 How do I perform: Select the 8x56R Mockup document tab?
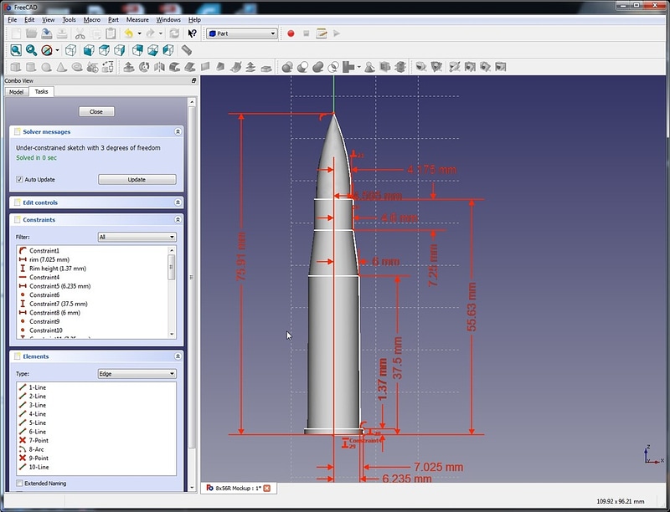click(x=239, y=488)
